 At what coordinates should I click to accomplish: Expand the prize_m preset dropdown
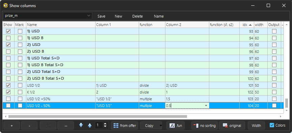(89, 16)
